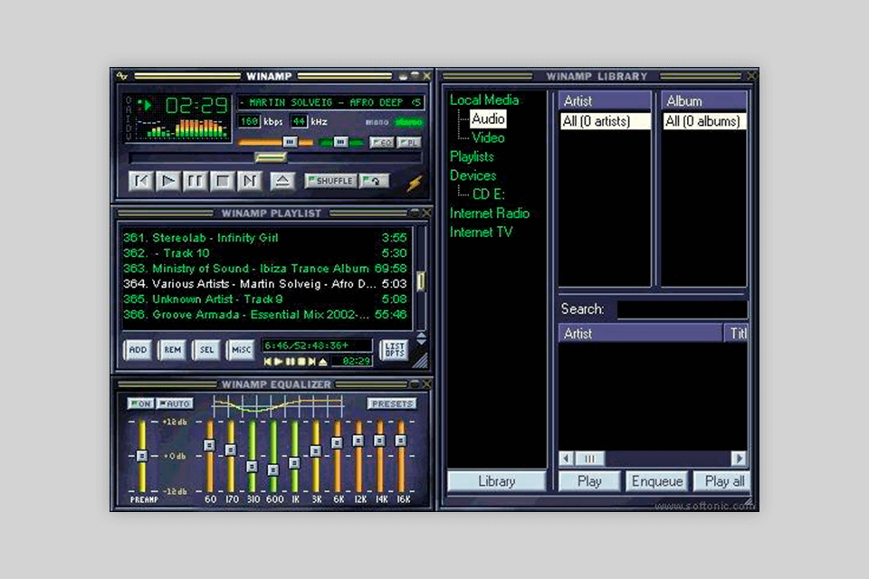Open the LIST OPTS menu in the playlist
This screenshot has width=869, height=579.
395,349
